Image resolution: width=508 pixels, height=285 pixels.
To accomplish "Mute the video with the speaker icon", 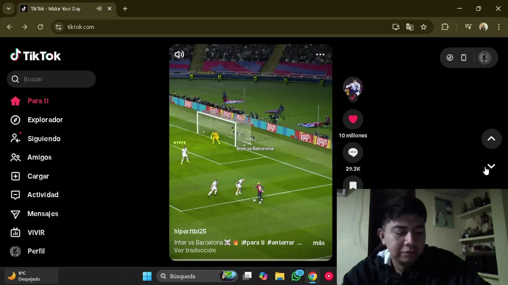I will 179,55.
